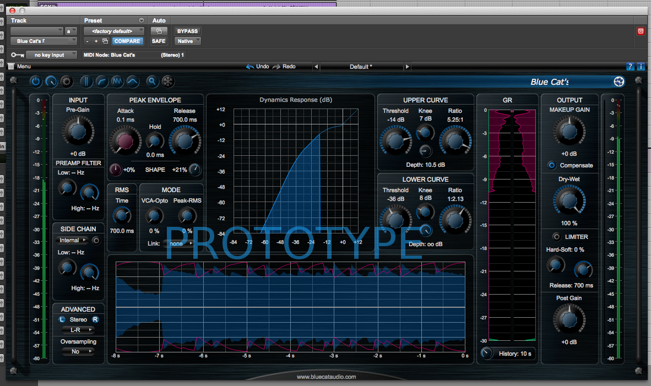The height and width of the screenshot is (386, 651).
Task: Click the Redo arrow icon
Action: [x=276, y=67]
